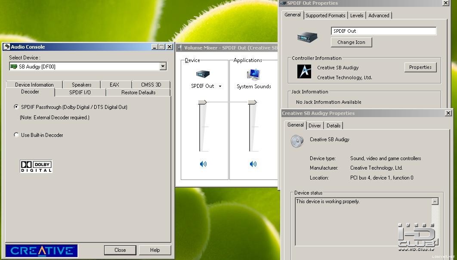Click the SPDIF Out device icon in Properties
The image size is (457, 260).
[307, 37]
